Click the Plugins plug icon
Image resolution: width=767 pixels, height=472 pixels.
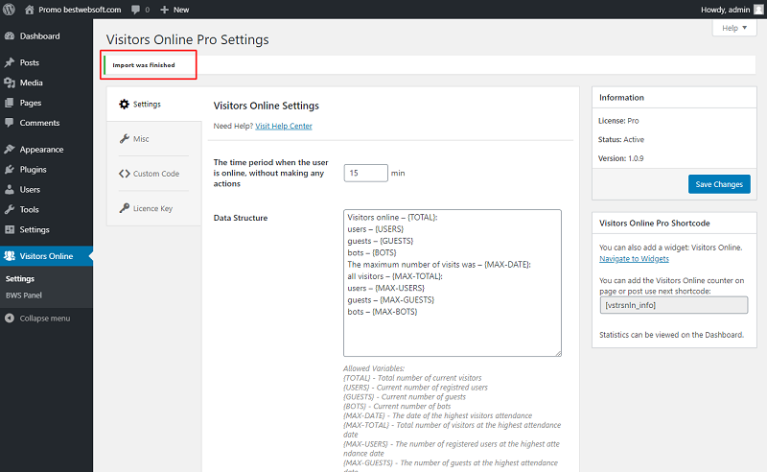(x=9, y=170)
